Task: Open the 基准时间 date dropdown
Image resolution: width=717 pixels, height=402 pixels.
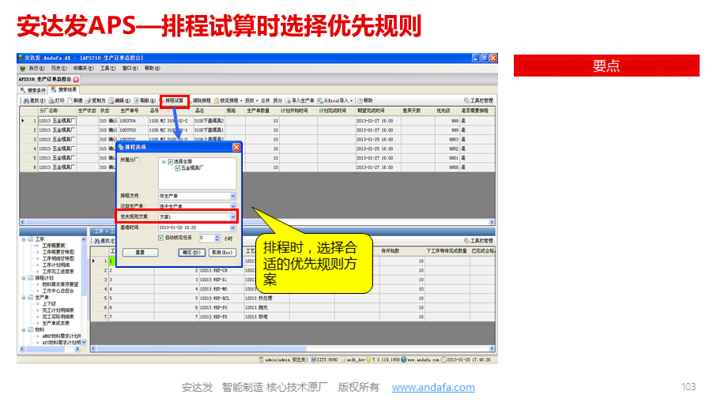Action: point(232,227)
